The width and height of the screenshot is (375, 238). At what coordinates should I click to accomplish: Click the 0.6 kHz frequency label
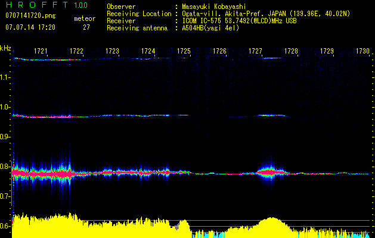click(5, 226)
